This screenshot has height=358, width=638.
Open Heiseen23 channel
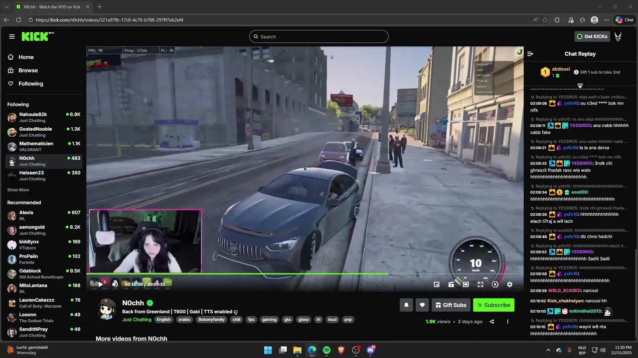44,176
